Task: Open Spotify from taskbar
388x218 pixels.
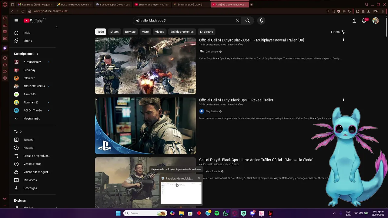Action: 217,213
